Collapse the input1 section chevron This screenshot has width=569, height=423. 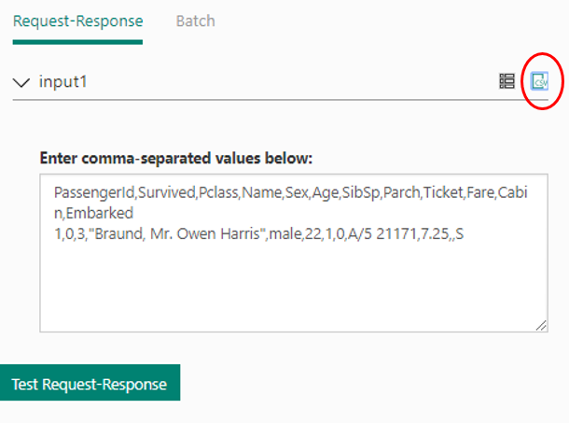[x=21, y=82]
